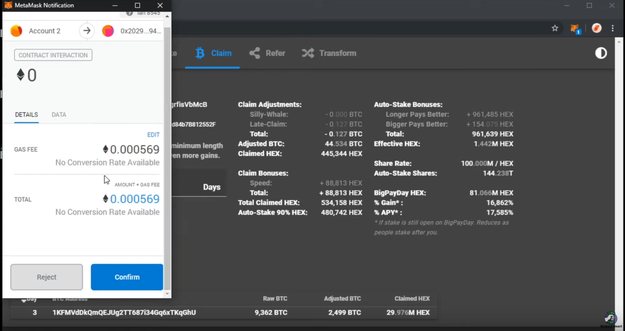Click the 0x2029...94 recipient address text

[x=141, y=31]
